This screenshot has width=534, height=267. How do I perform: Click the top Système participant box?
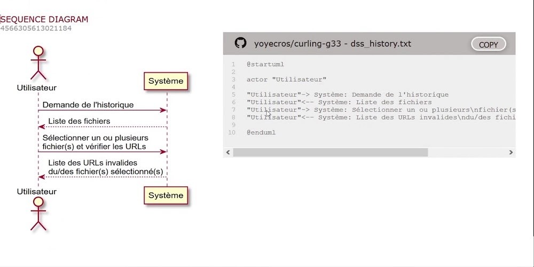[x=166, y=81]
